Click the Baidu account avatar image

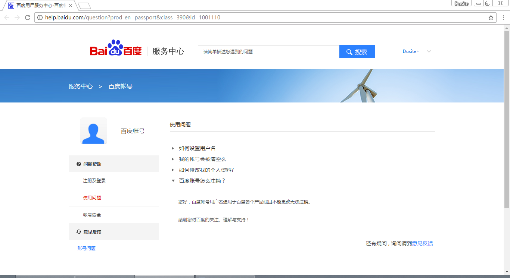(94, 131)
